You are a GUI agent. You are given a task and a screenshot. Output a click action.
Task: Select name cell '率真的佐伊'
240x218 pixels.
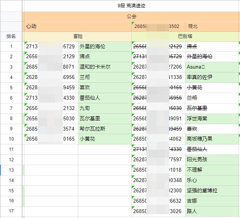pos(212,77)
